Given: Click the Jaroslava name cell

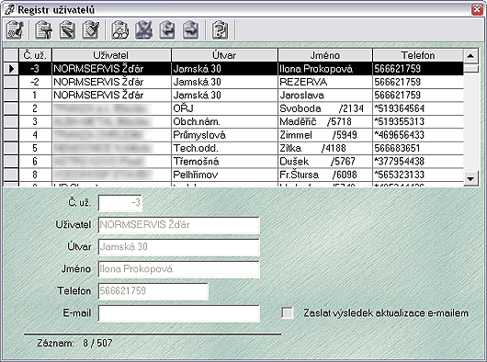Looking at the screenshot, I should 325,95.
